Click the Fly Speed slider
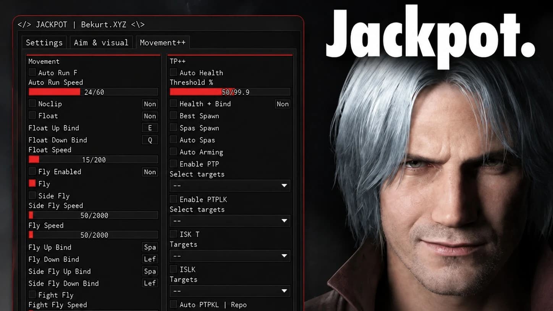553x311 pixels. [x=93, y=235]
